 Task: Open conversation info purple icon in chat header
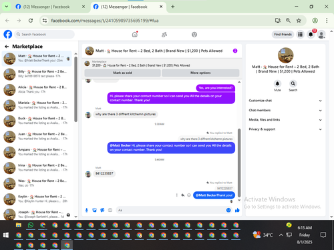coord(235,51)
